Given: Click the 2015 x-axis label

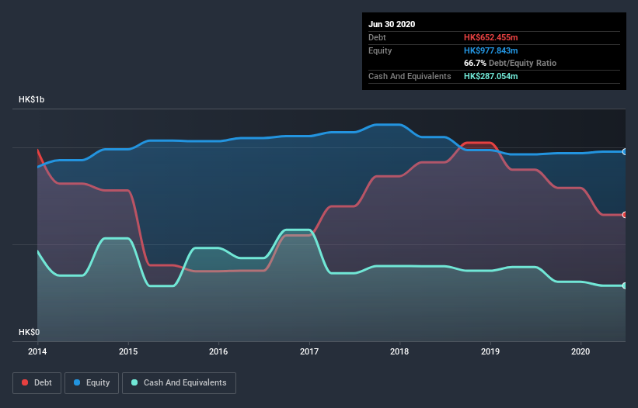Looking at the screenshot, I should click(x=128, y=351).
